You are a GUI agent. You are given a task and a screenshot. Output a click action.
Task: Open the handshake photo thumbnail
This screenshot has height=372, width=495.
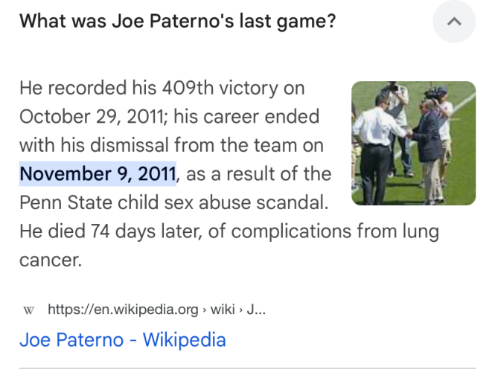(413, 144)
